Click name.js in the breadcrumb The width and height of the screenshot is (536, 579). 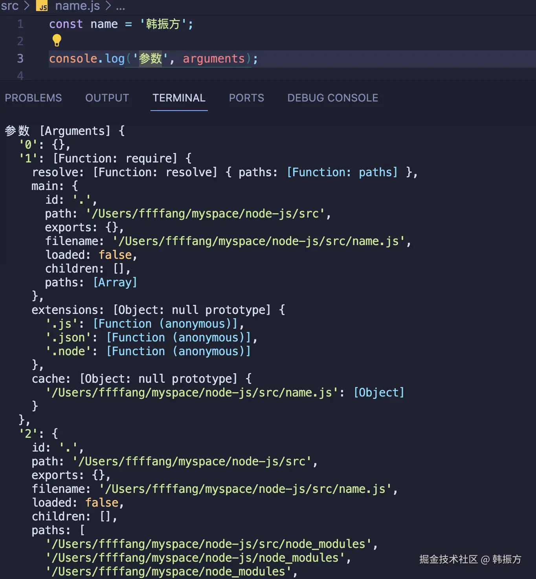pyautogui.click(x=77, y=6)
